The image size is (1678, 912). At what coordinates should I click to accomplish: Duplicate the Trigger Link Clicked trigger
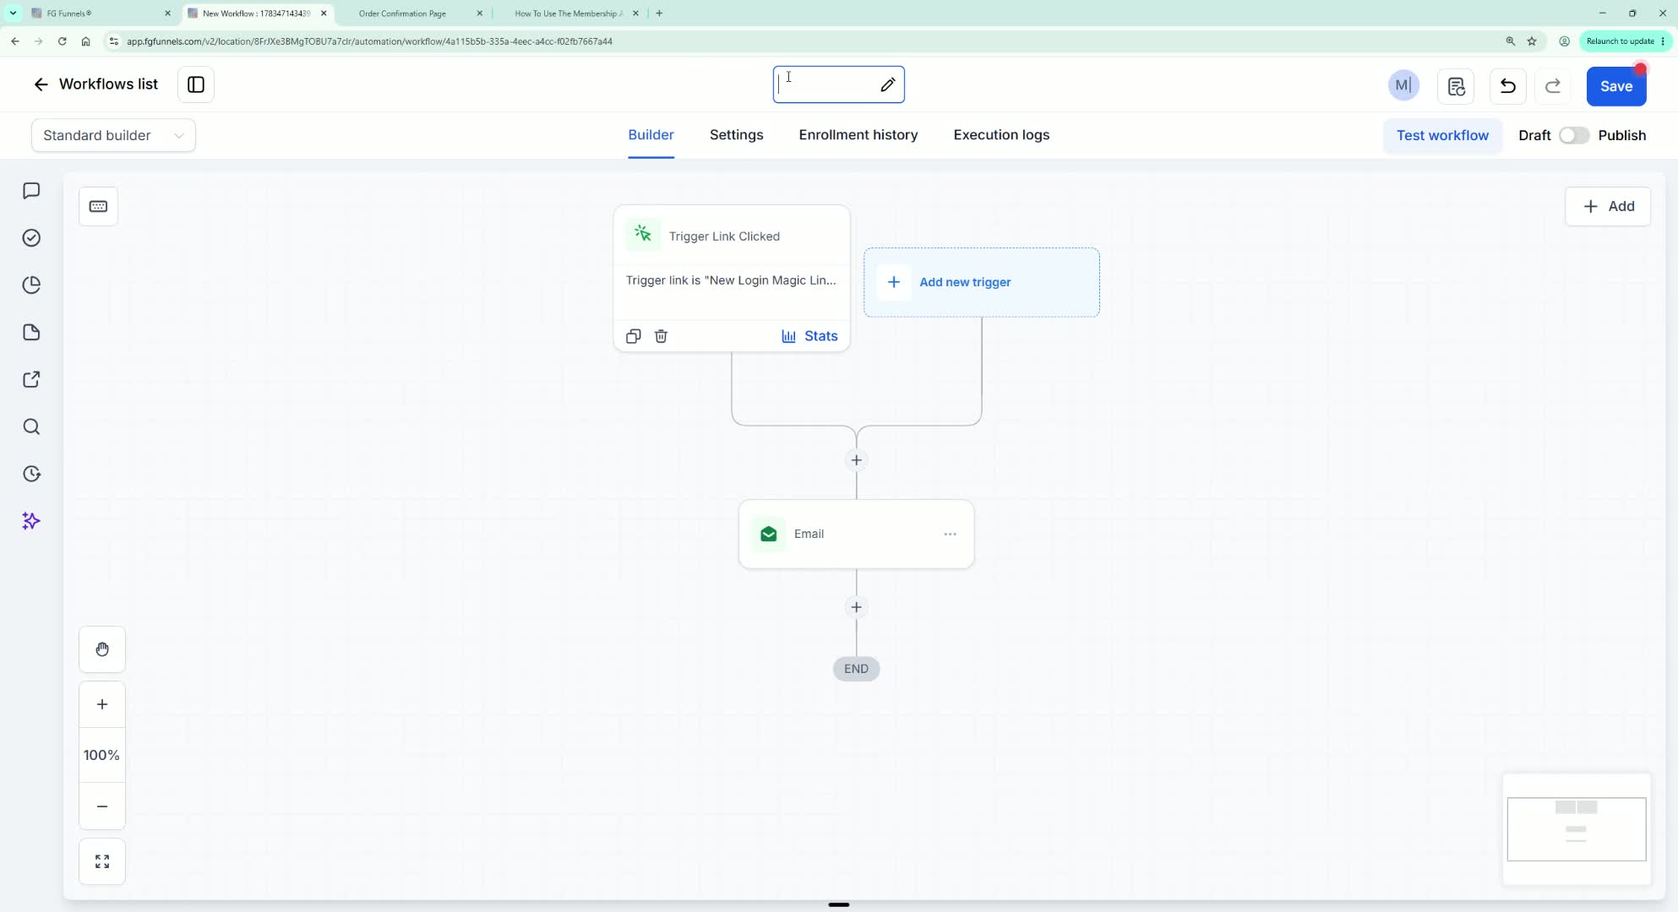click(633, 336)
